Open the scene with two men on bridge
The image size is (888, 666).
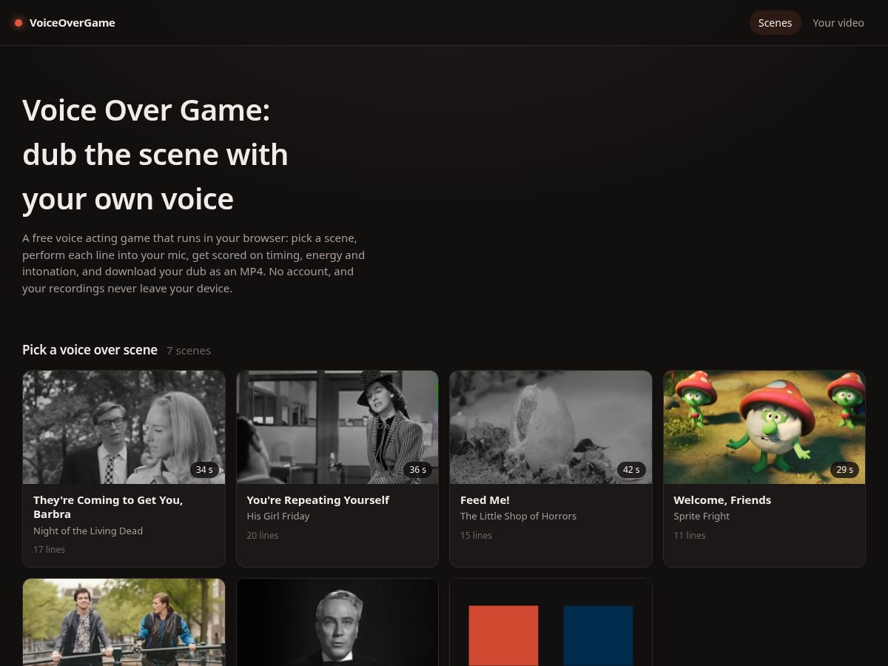124,622
